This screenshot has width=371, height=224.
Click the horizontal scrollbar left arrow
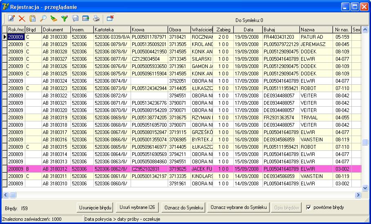6,195
